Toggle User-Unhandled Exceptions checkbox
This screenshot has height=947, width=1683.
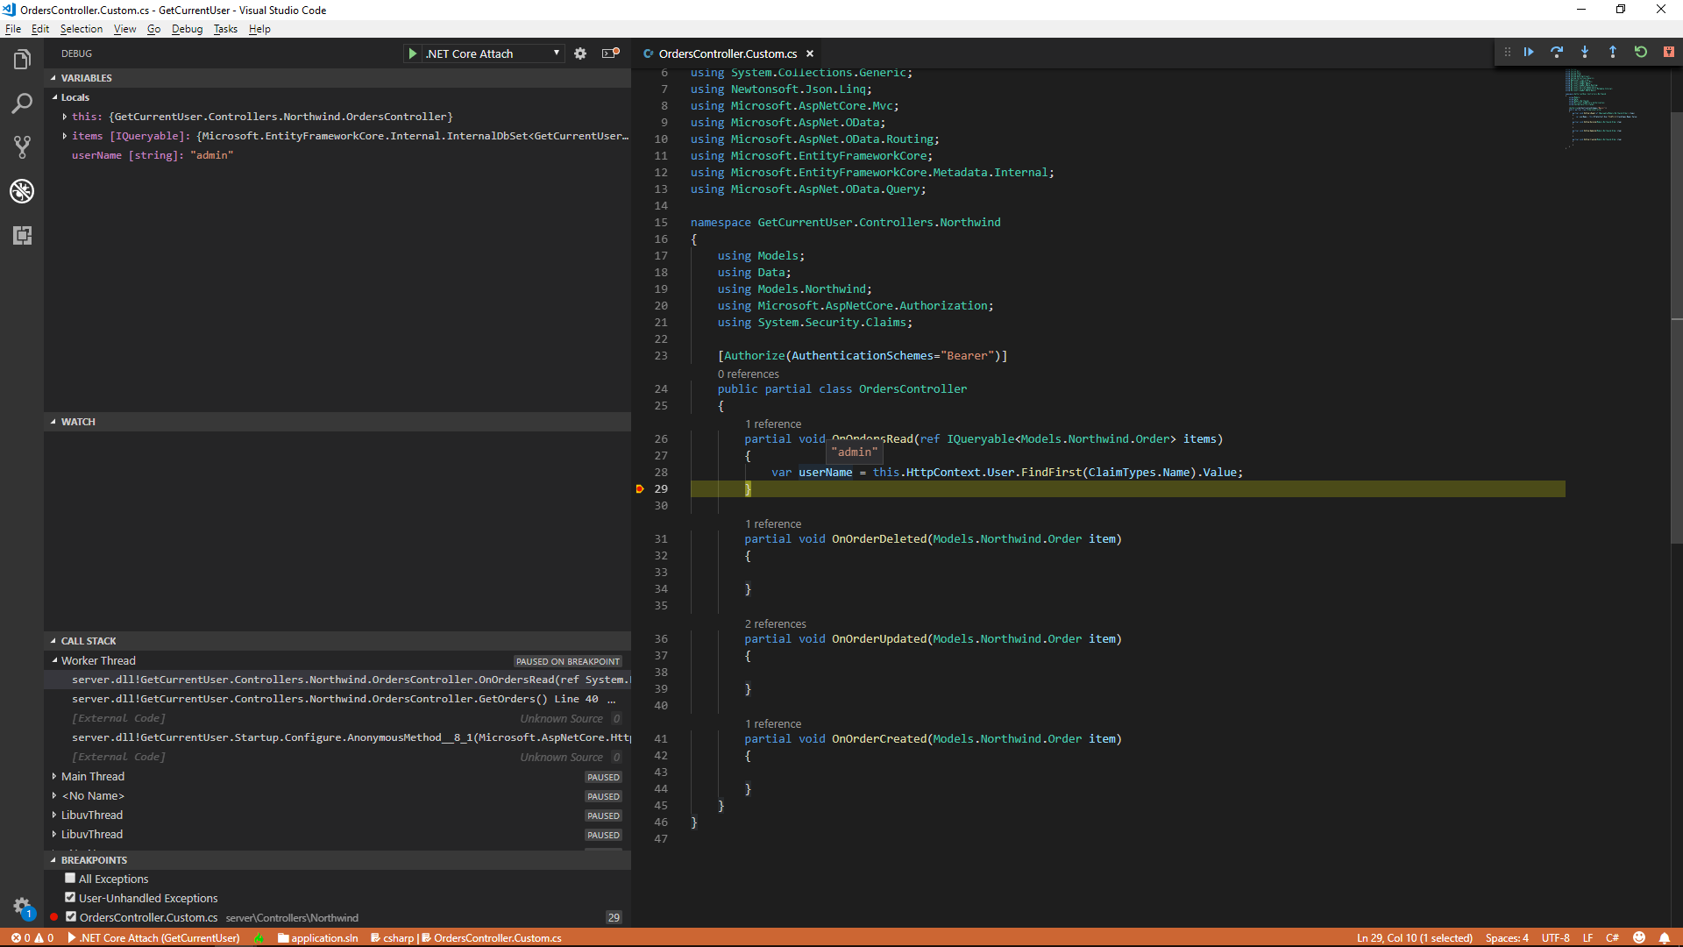(70, 898)
